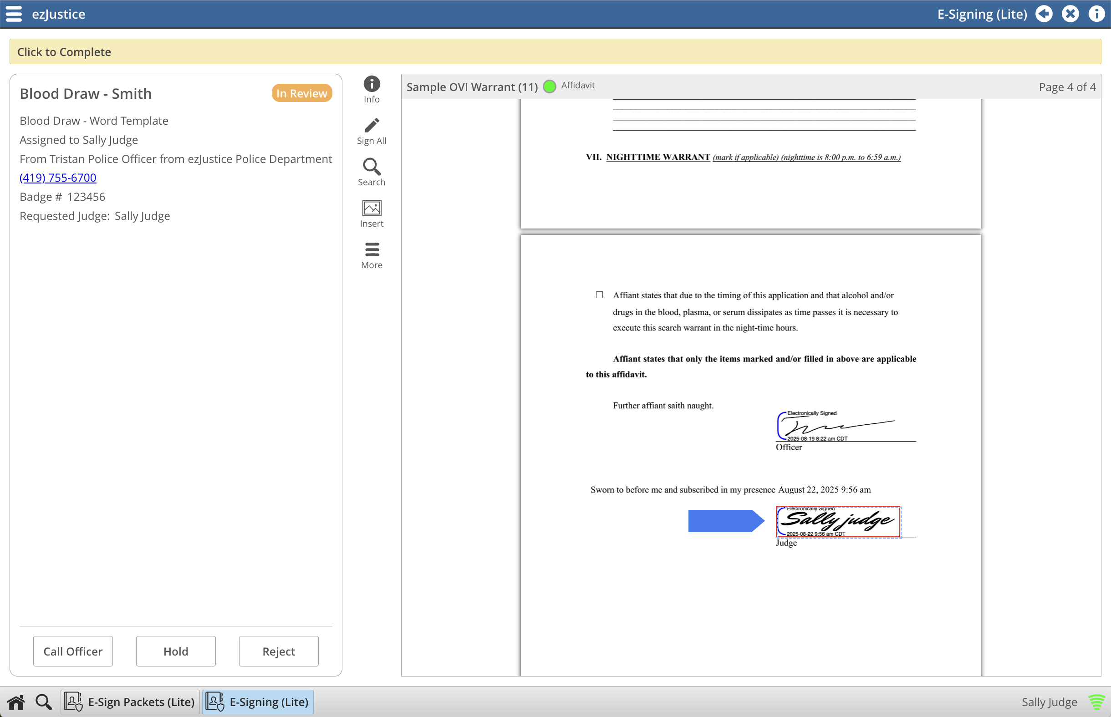Screen dimensions: 1111x717
Task: Check the nighttime warrant affiant checkbox
Action: (x=599, y=295)
